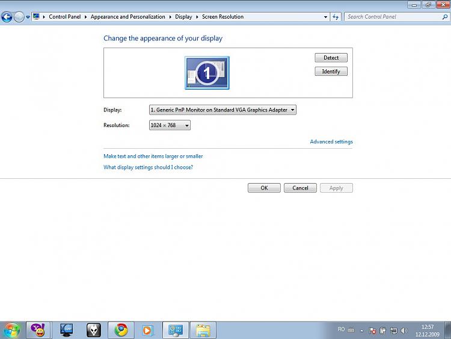Open the address bar history dropdown

pyautogui.click(x=325, y=17)
